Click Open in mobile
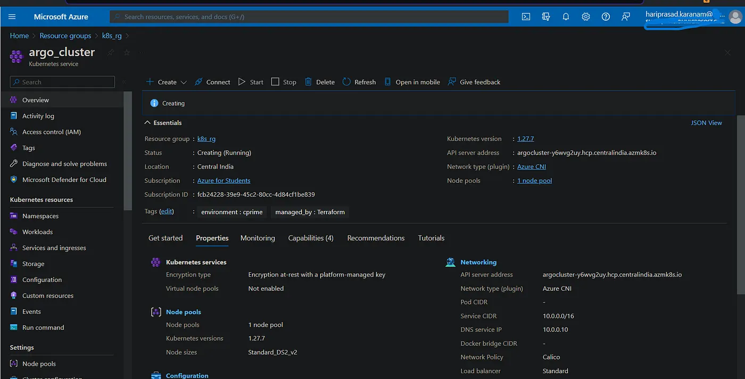Viewport: 745px width, 379px height. (x=412, y=82)
